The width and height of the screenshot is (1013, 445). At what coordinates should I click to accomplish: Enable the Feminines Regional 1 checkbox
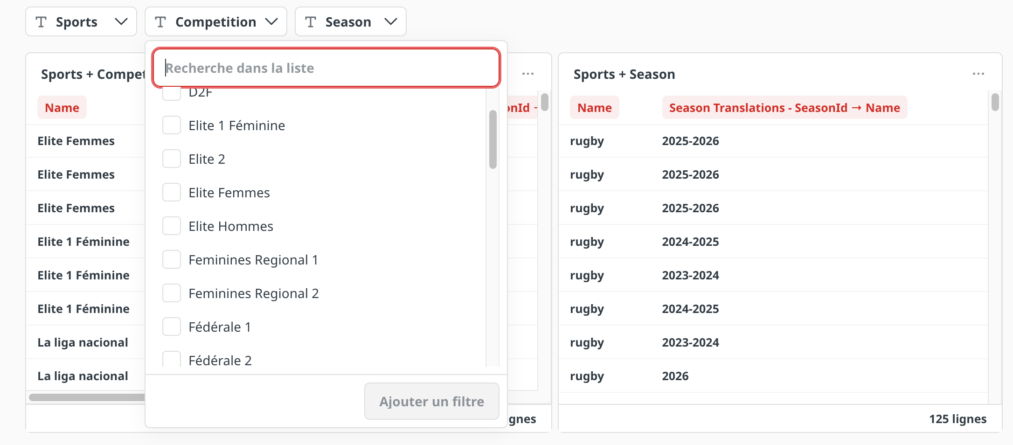point(172,260)
